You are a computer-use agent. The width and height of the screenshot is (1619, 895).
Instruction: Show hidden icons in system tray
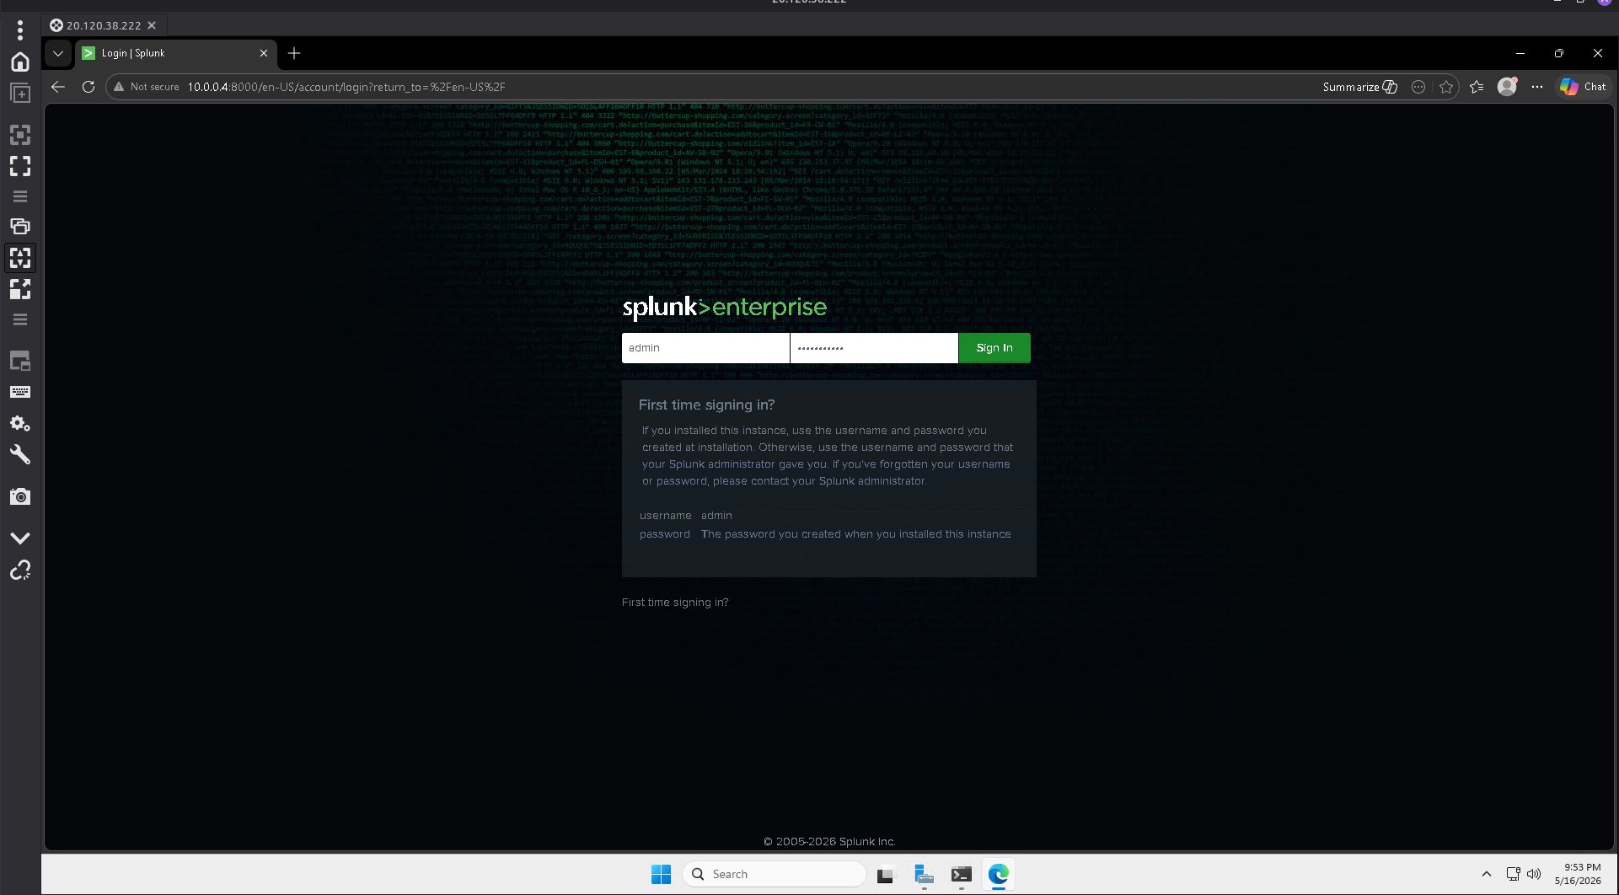[x=1487, y=874]
